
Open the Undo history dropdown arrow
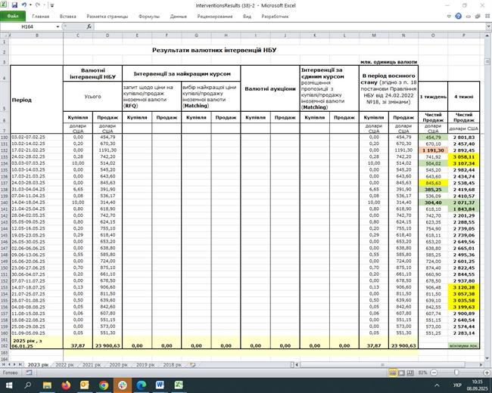[x=30, y=5]
